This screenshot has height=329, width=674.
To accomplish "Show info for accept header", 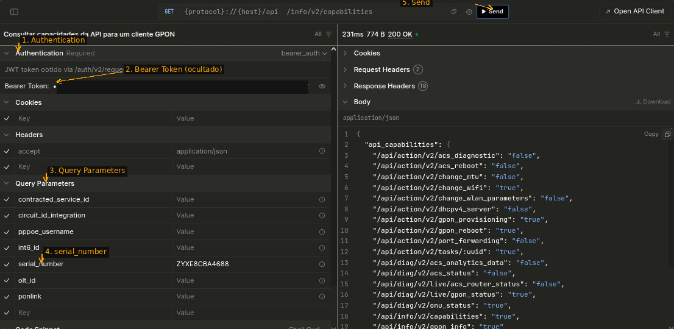I will tap(322, 151).
